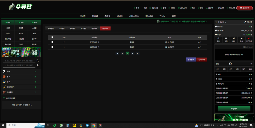
Task: Jump to first page with double-left arrow
Action: 117,53
